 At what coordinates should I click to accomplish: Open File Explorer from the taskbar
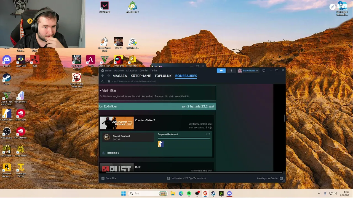point(173,194)
